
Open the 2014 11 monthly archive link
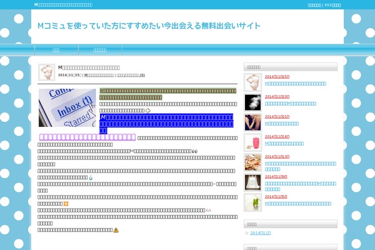261,233
